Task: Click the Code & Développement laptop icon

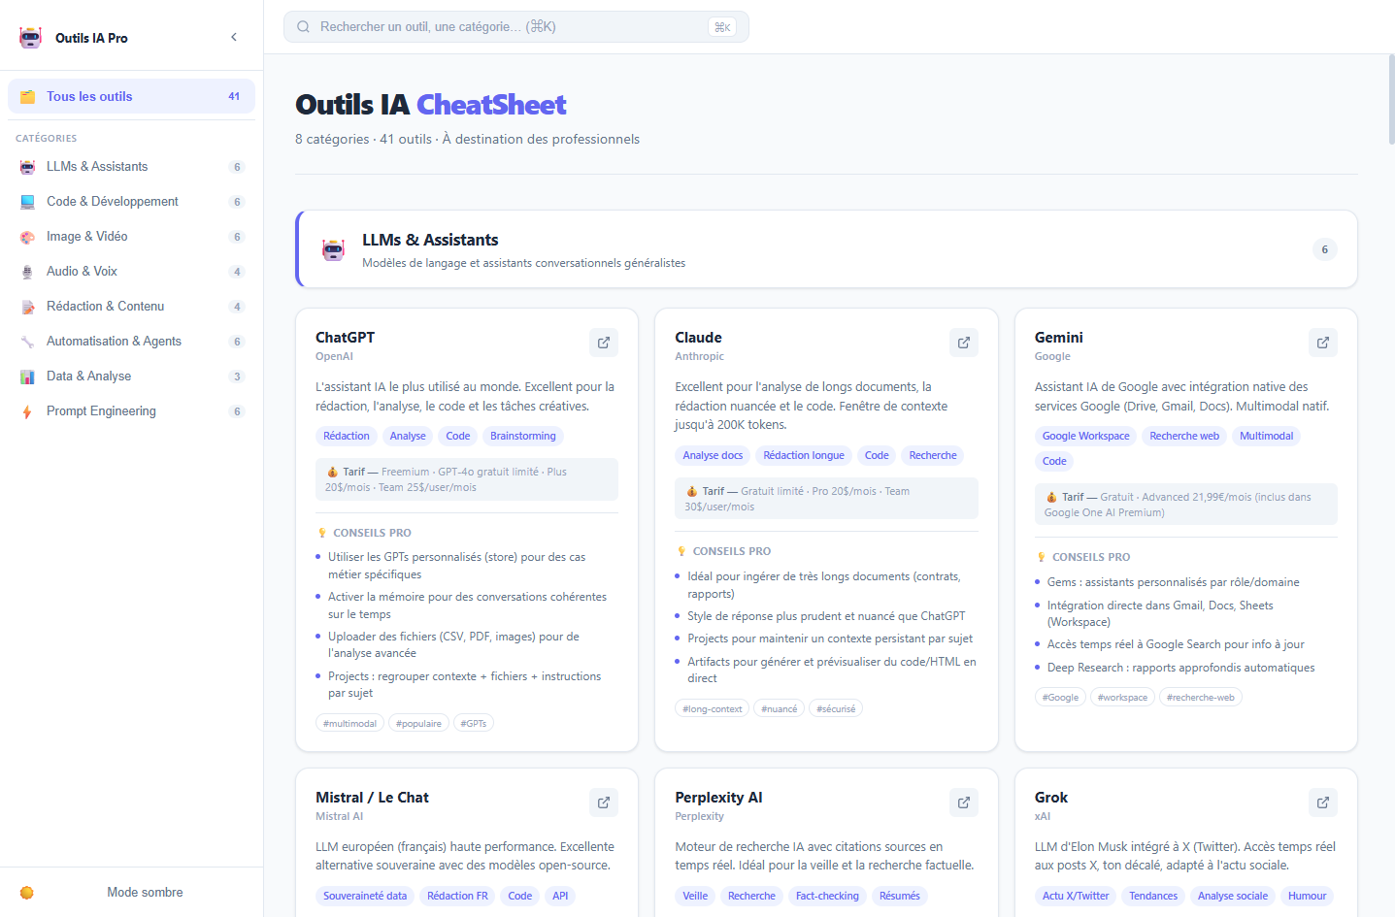Action: (x=27, y=202)
